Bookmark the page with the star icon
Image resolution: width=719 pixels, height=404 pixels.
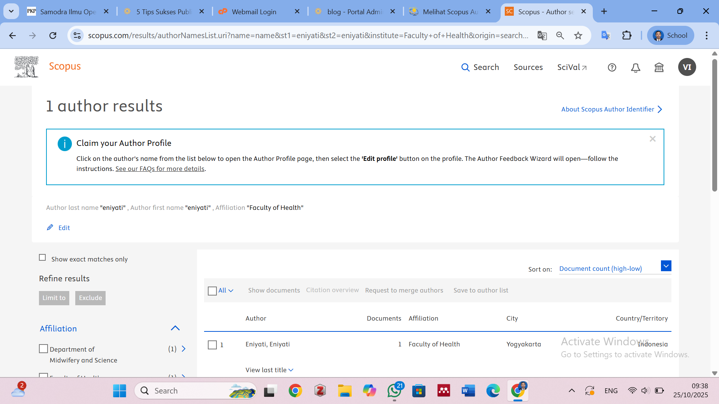(578, 36)
